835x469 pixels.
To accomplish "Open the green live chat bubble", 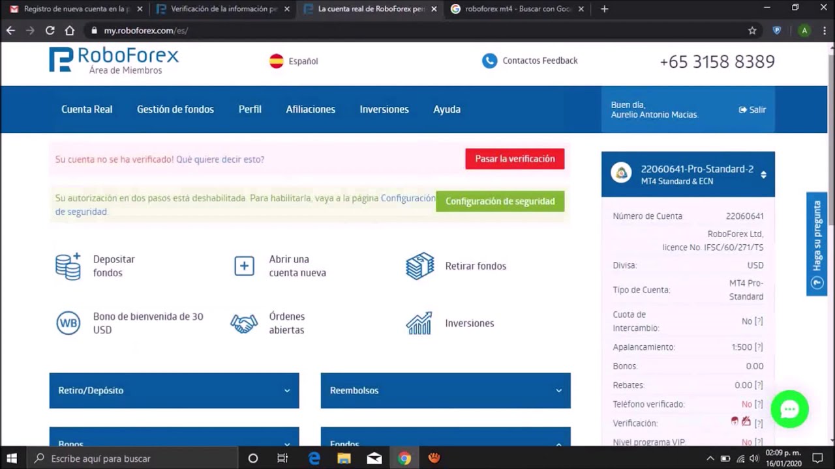I will 789,409.
